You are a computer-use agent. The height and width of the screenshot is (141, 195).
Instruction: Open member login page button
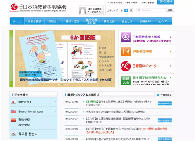pos(91,10)
